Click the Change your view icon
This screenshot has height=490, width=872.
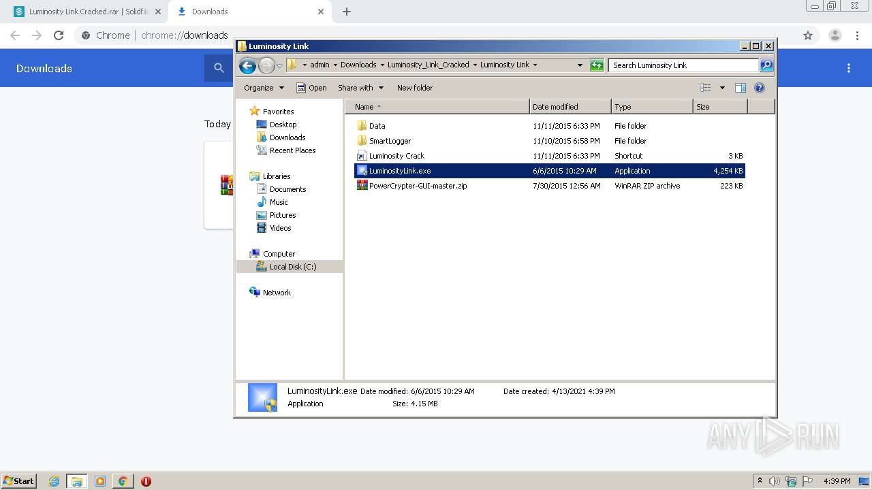tap(706, 88)
